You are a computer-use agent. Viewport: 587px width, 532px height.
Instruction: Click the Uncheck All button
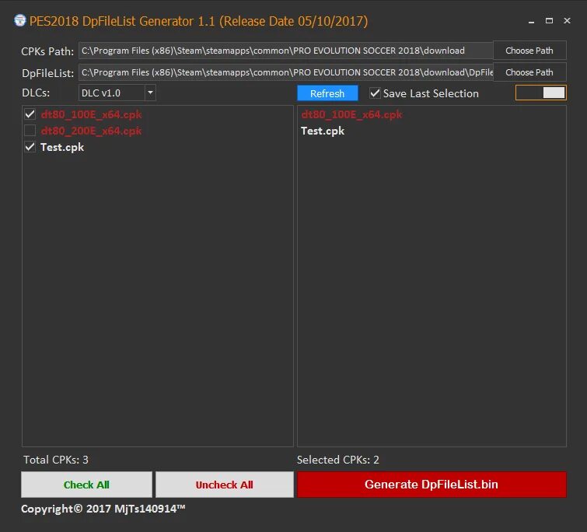click(x=224, y=485)
